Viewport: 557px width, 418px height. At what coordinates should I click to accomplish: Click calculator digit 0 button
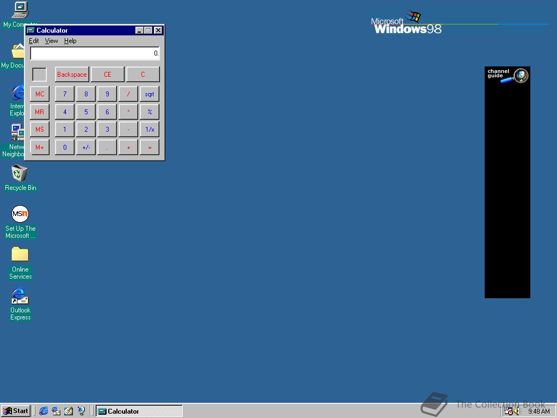[x=65, y=147]
